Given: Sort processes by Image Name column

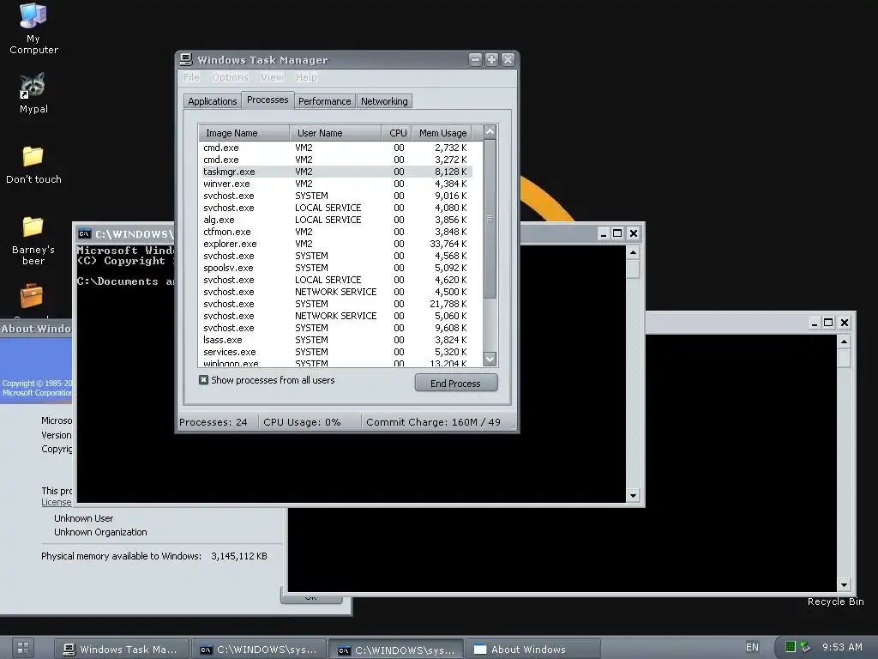Looking at the screenshot, I should click(x=244, y=133).
